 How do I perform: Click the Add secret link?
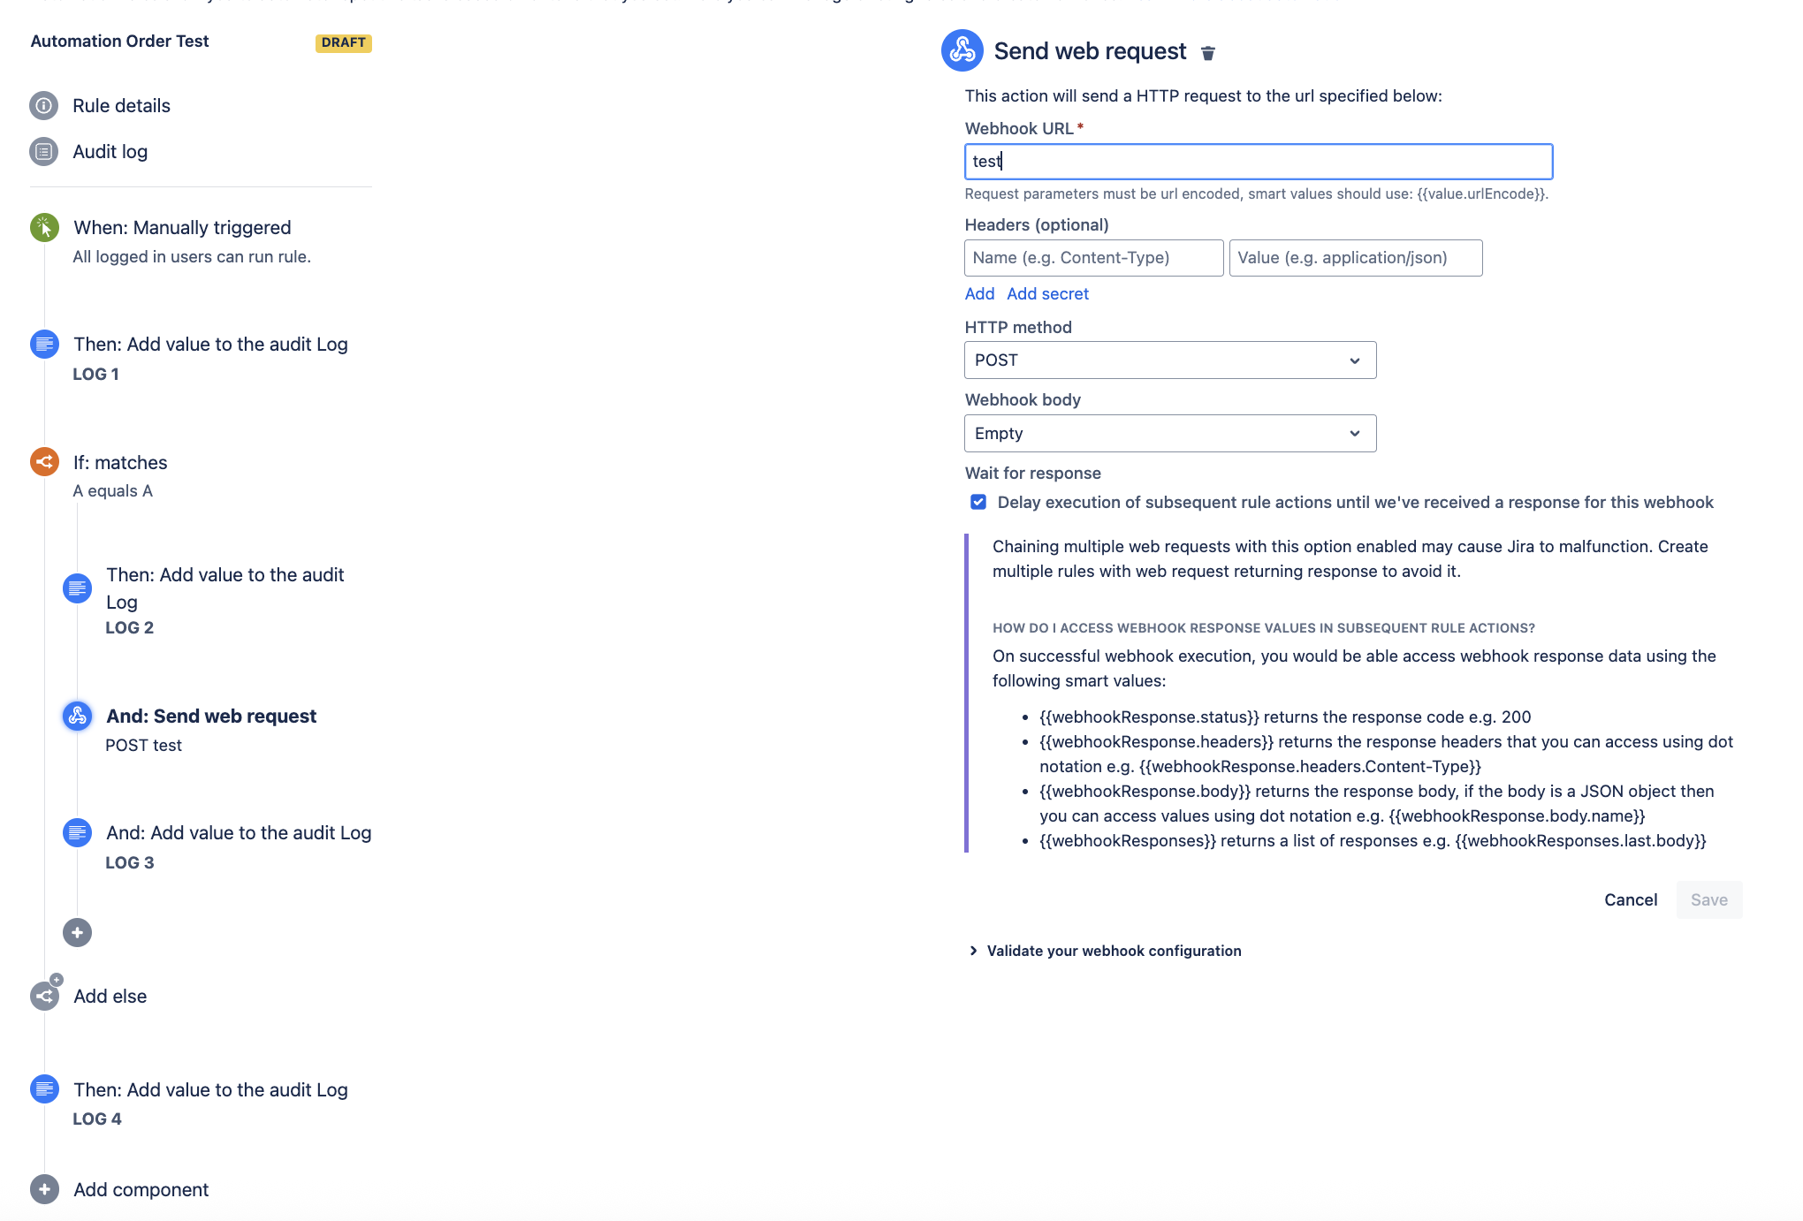coord(1048,293)
